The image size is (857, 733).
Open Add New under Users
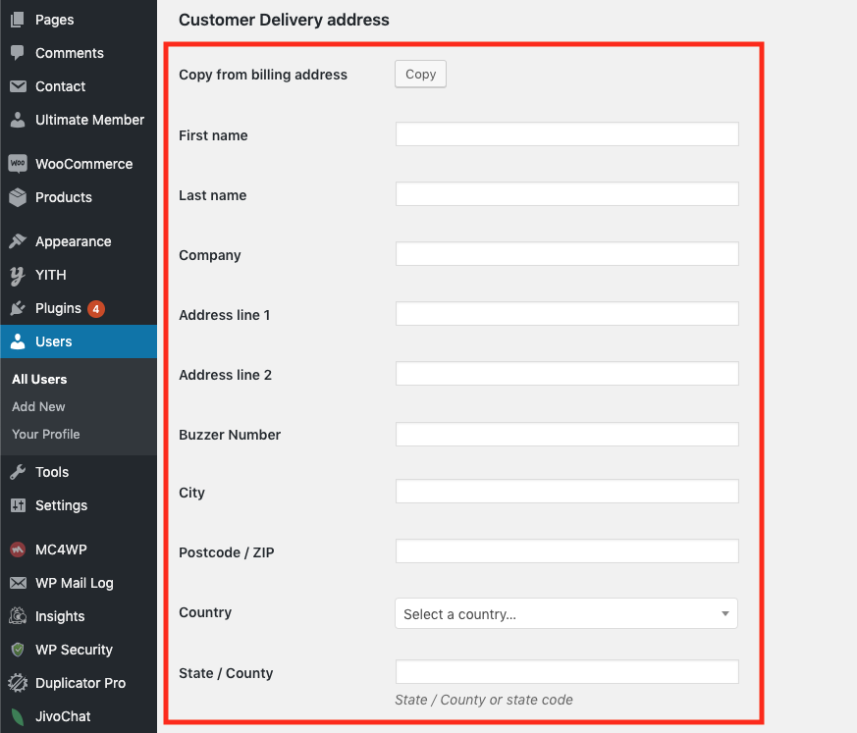pos(38,406)
